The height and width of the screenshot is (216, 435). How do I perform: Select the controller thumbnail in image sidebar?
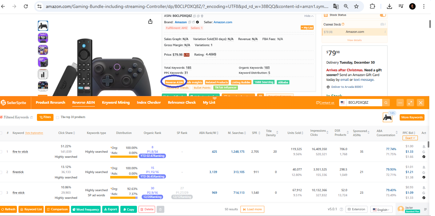pos(43,26)
